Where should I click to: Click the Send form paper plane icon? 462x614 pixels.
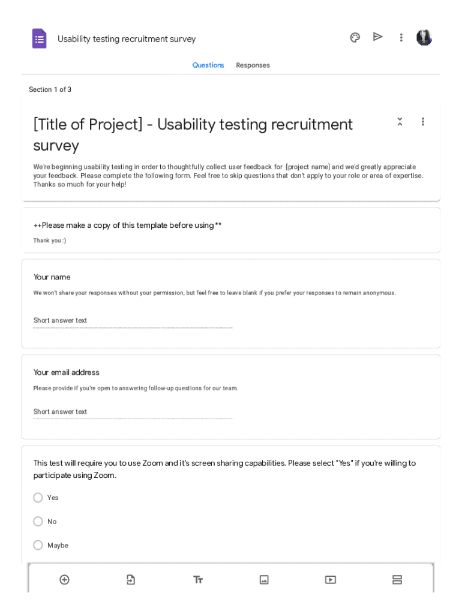[x=378, y=37]
